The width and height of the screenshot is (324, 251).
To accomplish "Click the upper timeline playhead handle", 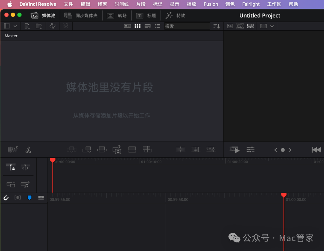I will pos(53,160).
